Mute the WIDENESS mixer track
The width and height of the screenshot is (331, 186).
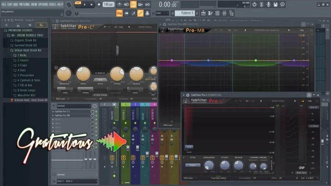154,123
